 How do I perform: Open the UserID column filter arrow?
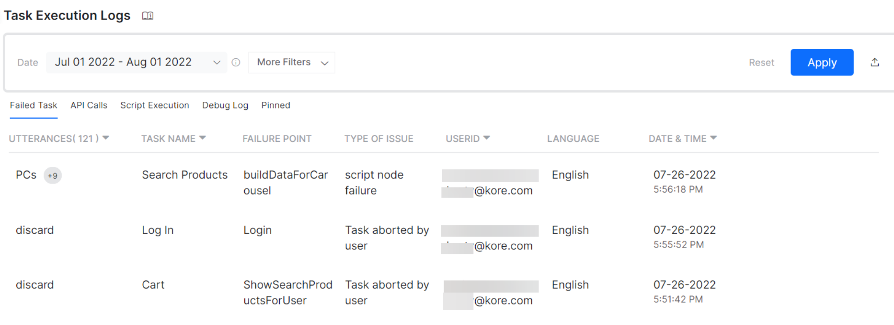click(x=487, y=138)
